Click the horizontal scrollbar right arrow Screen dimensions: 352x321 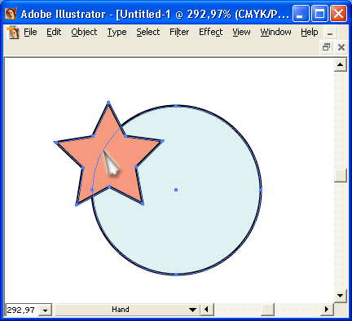pyautogui.click(x=327, y=310)
